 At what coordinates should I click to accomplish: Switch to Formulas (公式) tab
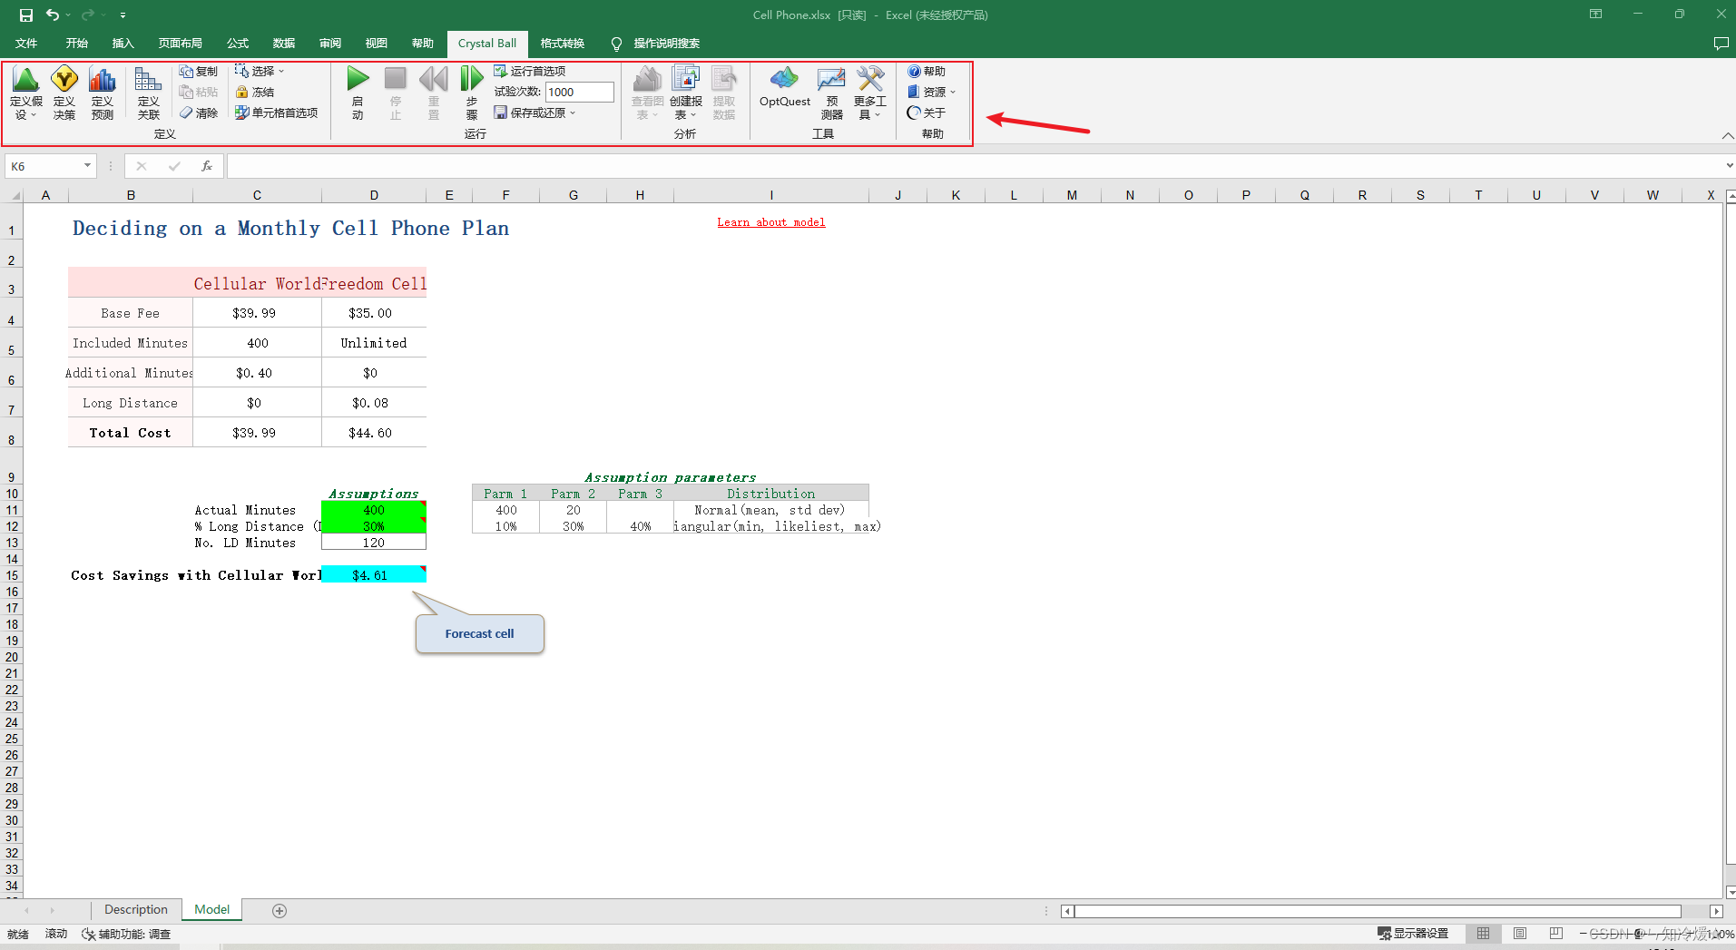tap(238, 43)
